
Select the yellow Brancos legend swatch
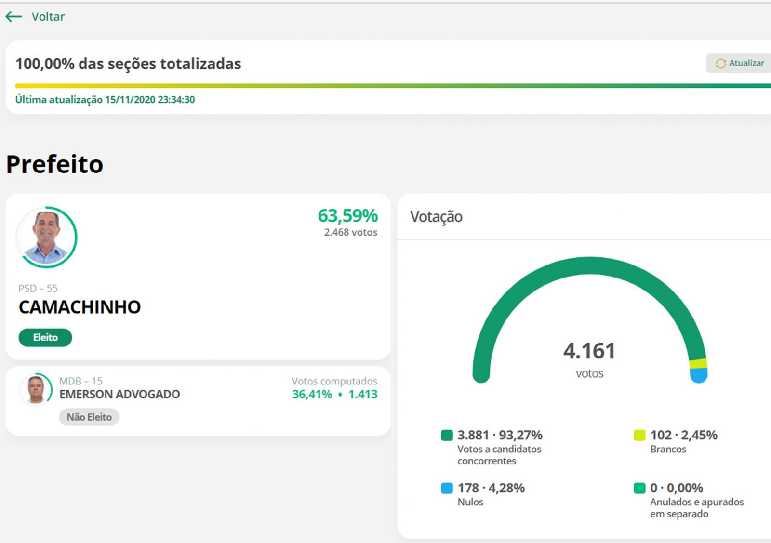(639, 435)
